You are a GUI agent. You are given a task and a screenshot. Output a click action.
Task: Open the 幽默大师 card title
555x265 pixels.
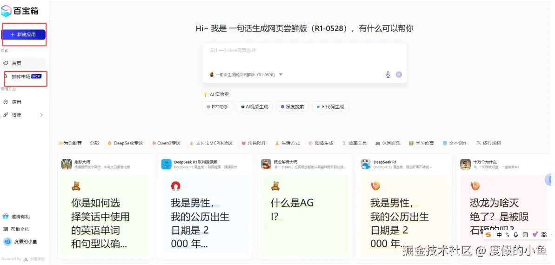pos(82,162)
